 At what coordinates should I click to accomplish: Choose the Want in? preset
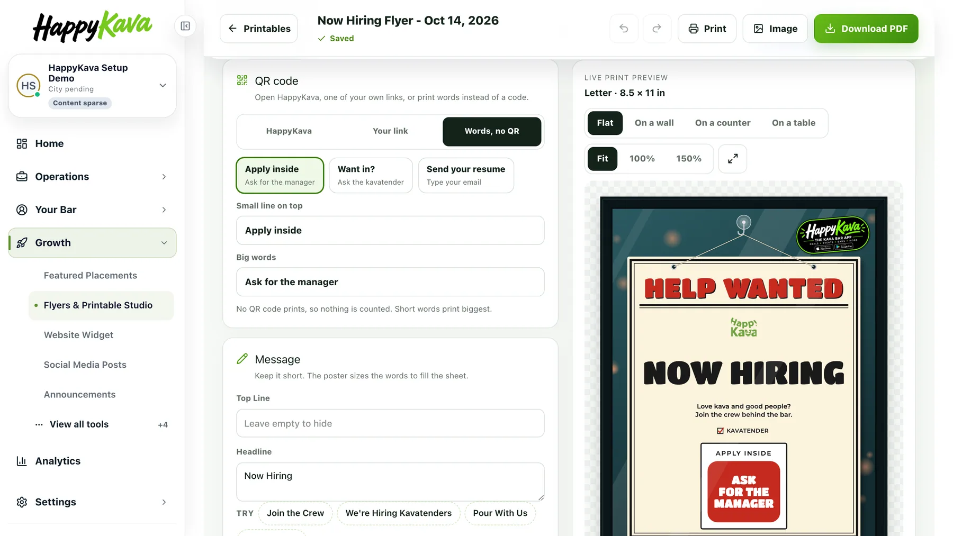coord(371,175)
